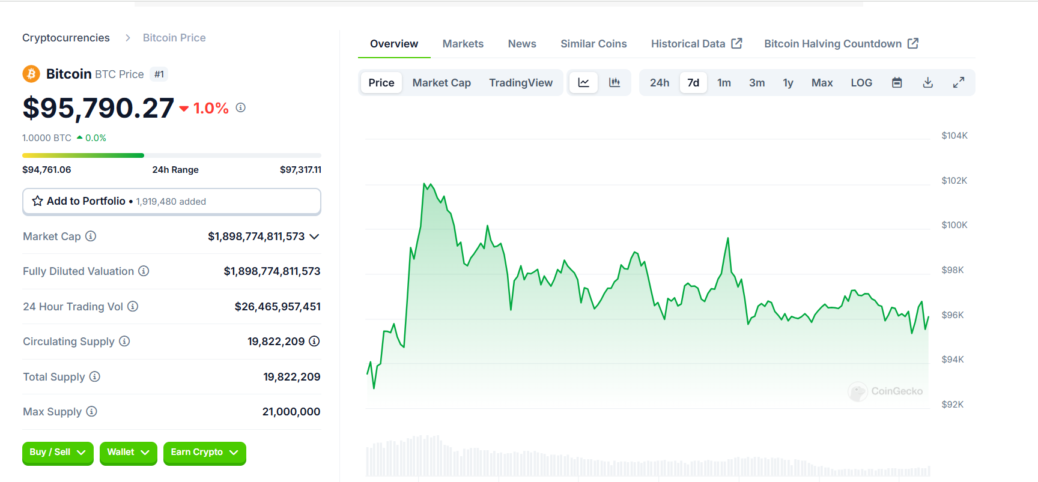
Task: Click the $94,761.06 24h low value
Action: click(x=47, y=170)
